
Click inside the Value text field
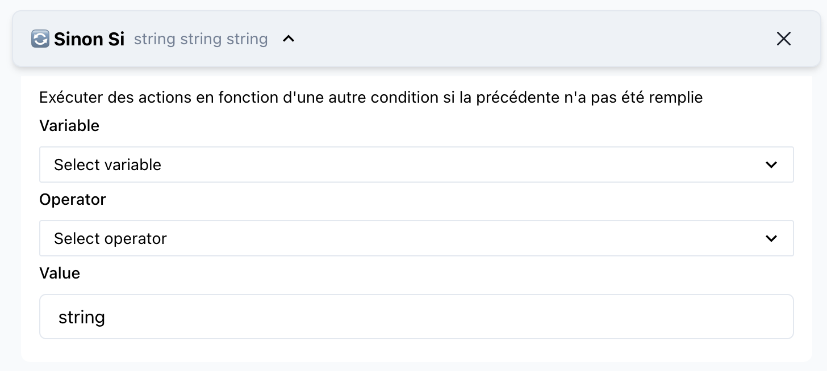[416, 317]
